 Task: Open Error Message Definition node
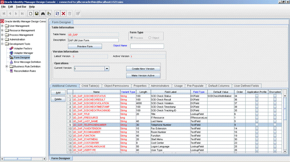click(x=27, y=62)
